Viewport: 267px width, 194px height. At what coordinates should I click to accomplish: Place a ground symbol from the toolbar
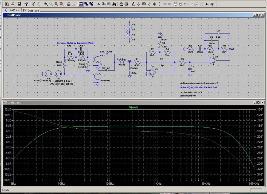pos(139,4)
